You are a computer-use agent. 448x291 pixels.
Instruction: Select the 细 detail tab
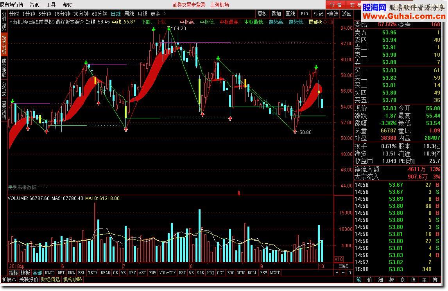381,280
